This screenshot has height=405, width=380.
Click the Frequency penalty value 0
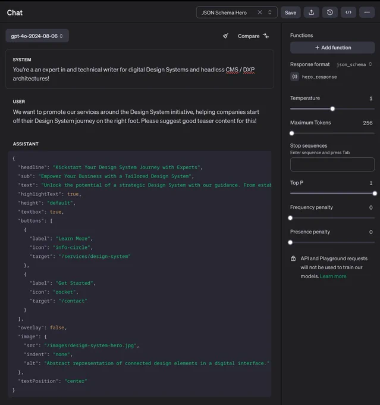coord(370,207)
